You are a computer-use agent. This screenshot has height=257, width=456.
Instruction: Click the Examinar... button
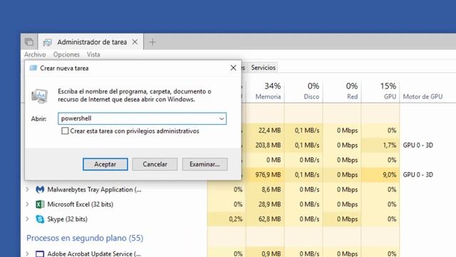pos(204,164)
